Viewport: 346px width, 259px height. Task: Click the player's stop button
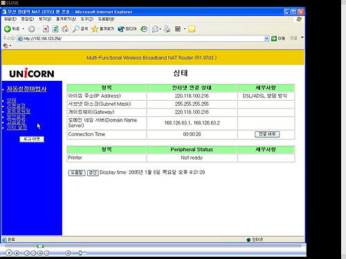(17, 253)
